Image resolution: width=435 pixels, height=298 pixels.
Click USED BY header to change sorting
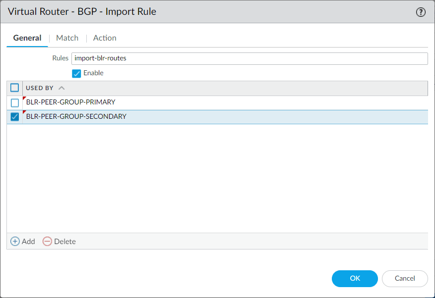click(x=40, y=88)
